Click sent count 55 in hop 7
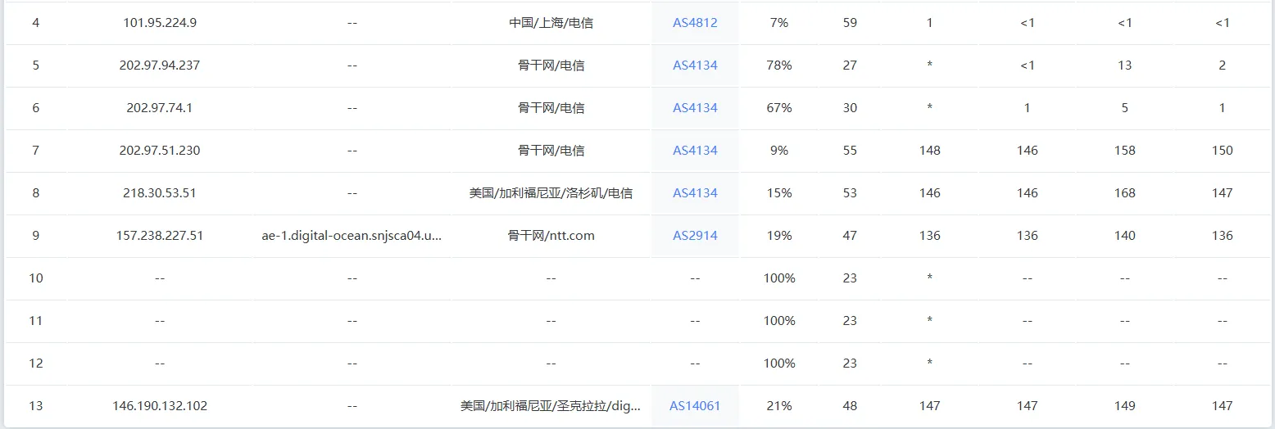This screenshot has height=429, width=1275. (x=850, y=151)
